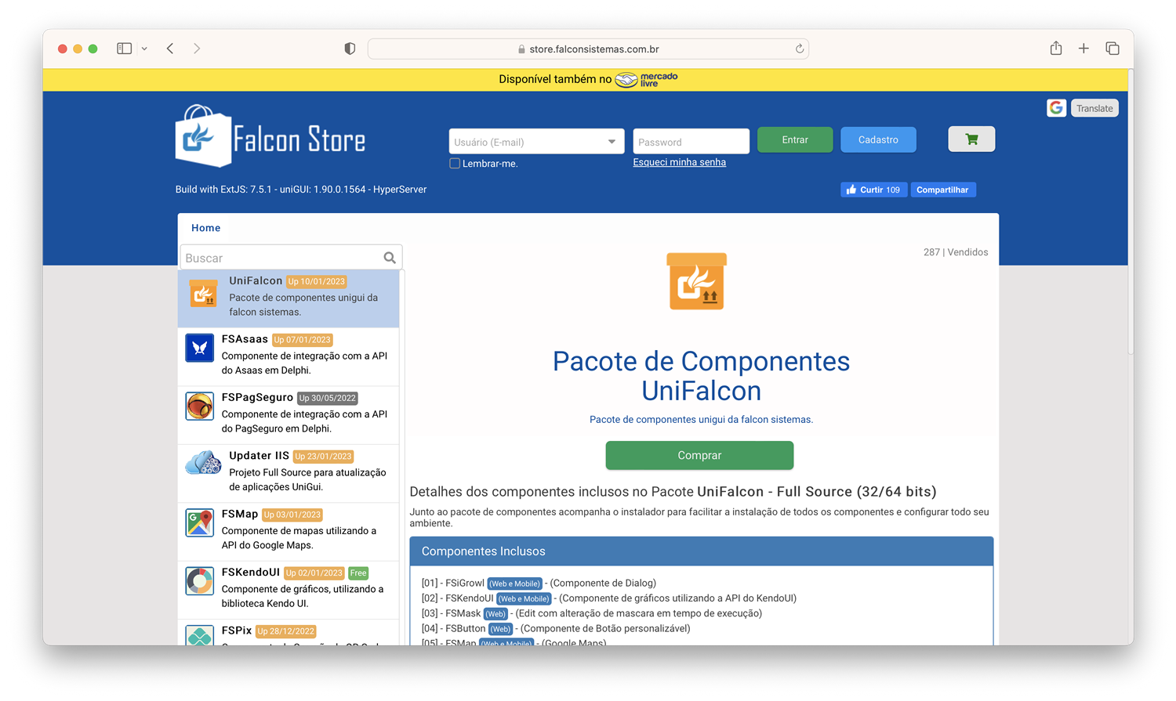The image size is (1176, 701).
Task: Click the Updater IIS cloud icon
Action: (x=203, y=463)
